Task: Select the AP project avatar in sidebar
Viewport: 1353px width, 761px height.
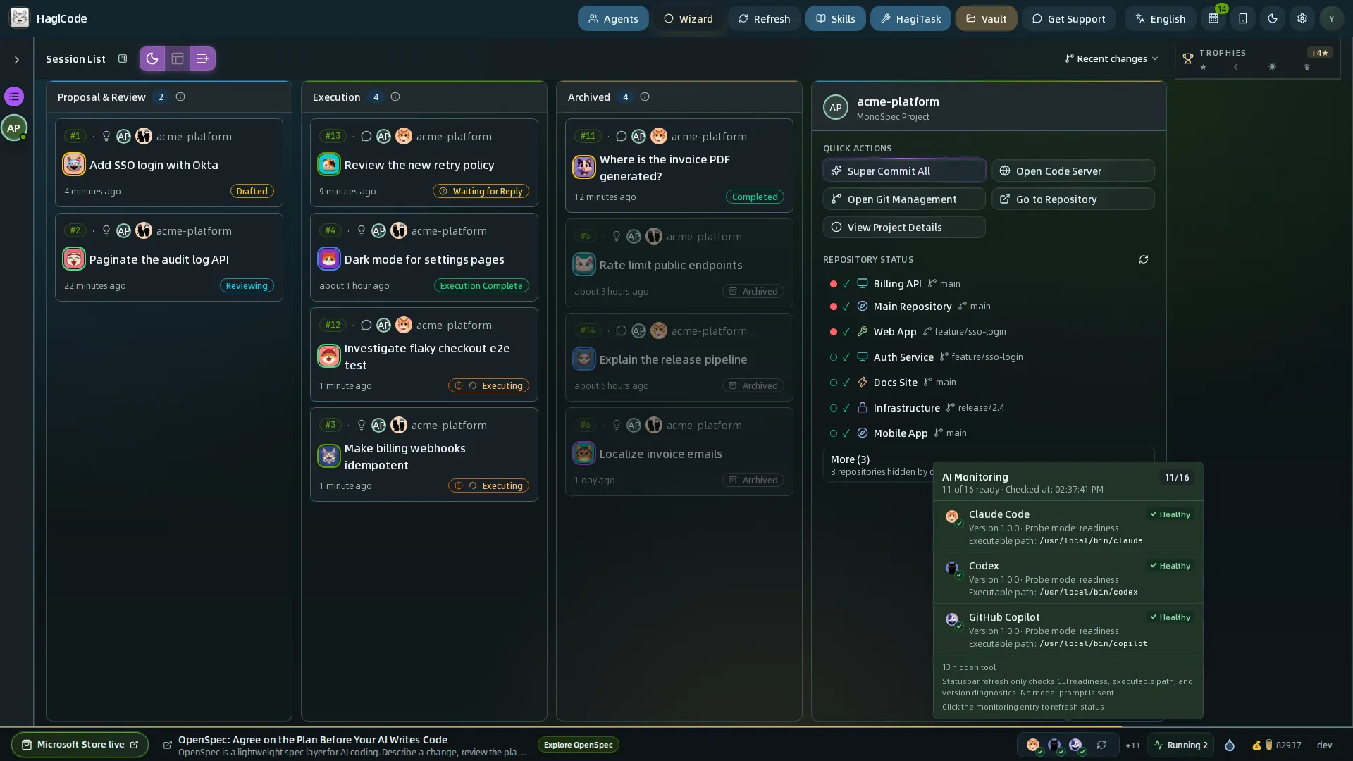Action: [14, 128]
